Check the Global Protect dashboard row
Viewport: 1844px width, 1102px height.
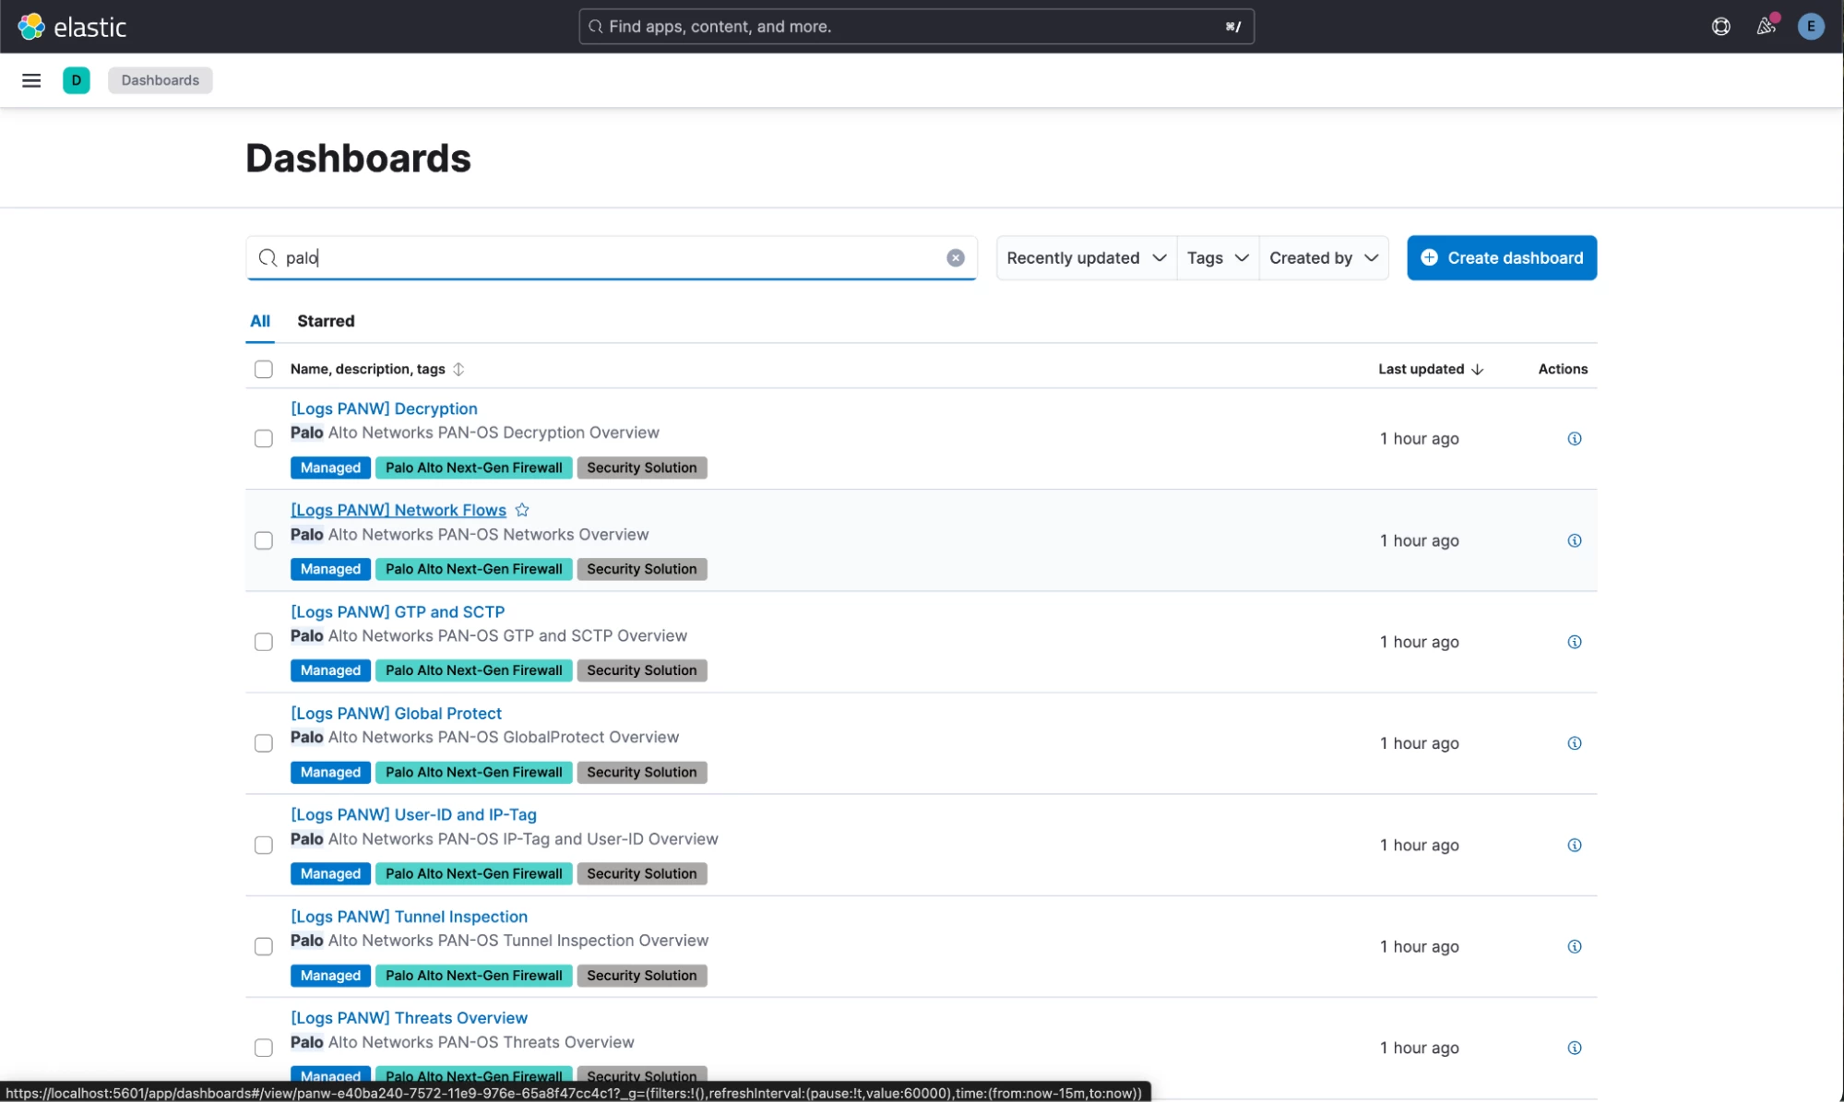tap(264, 743)
